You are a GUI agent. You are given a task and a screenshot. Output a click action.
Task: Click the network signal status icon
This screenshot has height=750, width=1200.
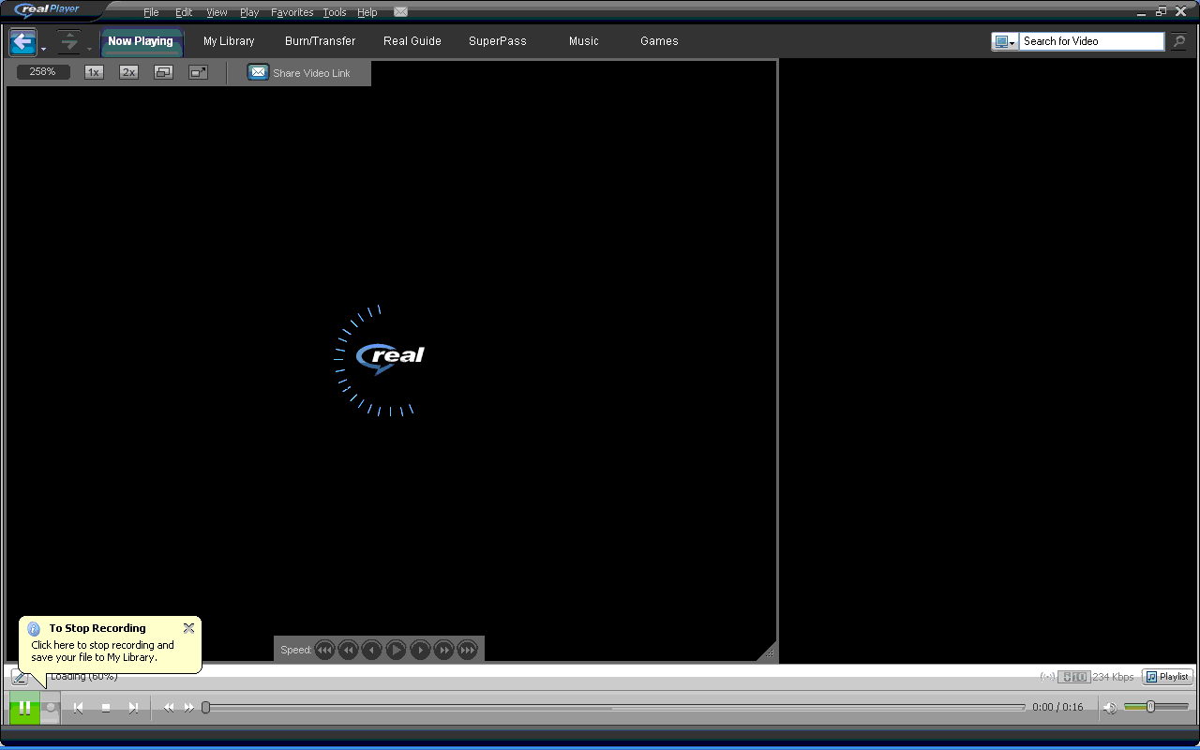point(1048,677)
